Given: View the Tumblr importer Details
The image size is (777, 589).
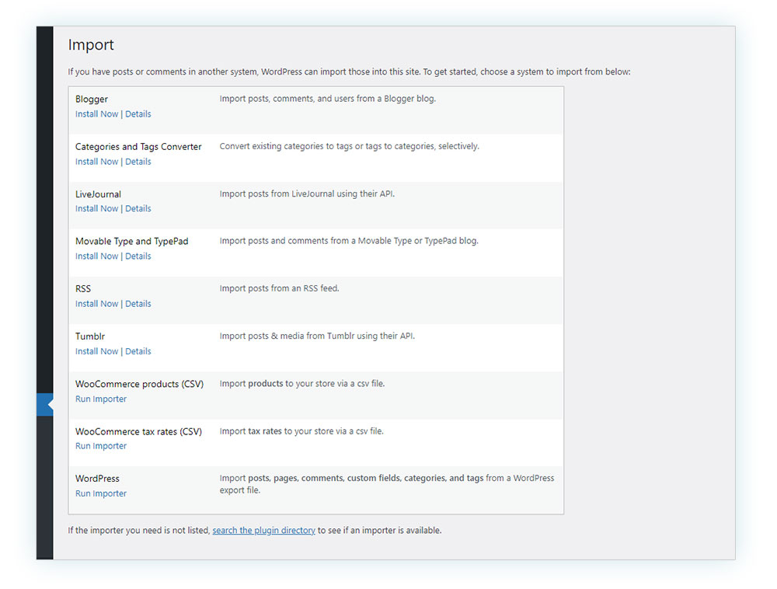Looking at the screenshot, I should [x=138, y=351].
